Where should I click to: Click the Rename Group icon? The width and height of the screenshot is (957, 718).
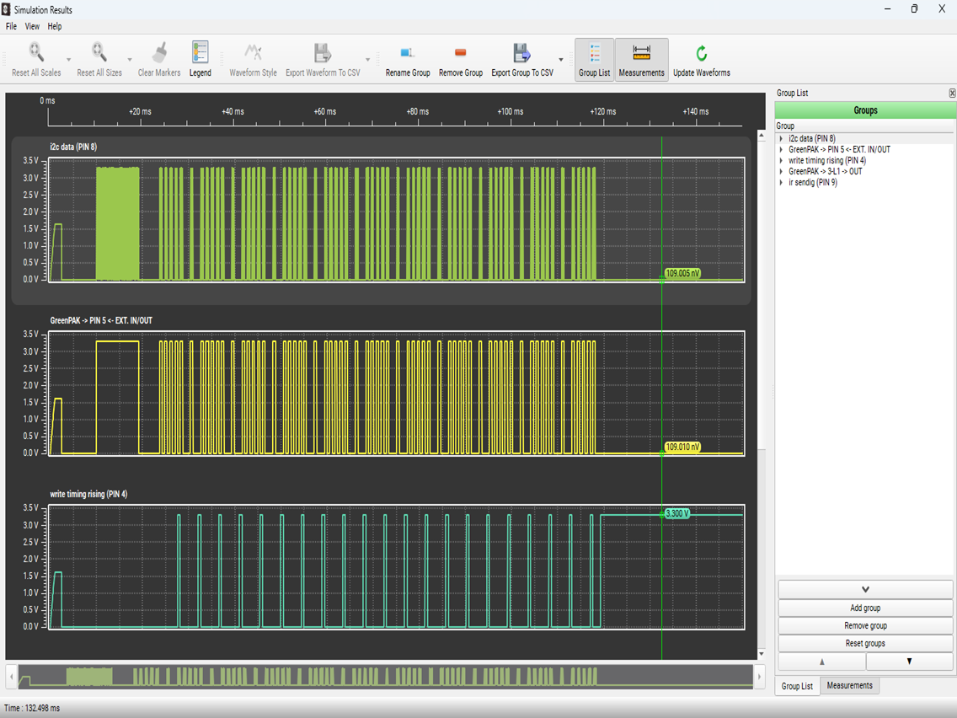point(408,54)
